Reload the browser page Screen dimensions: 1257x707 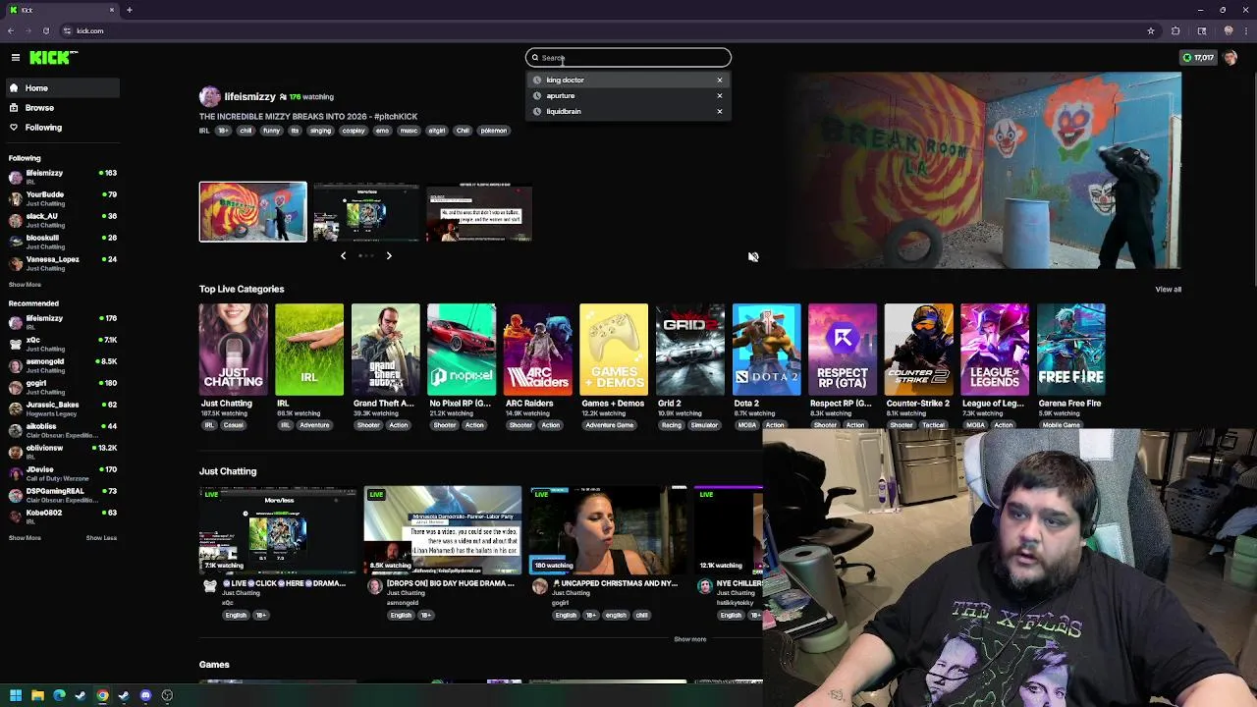click(45, 31)
